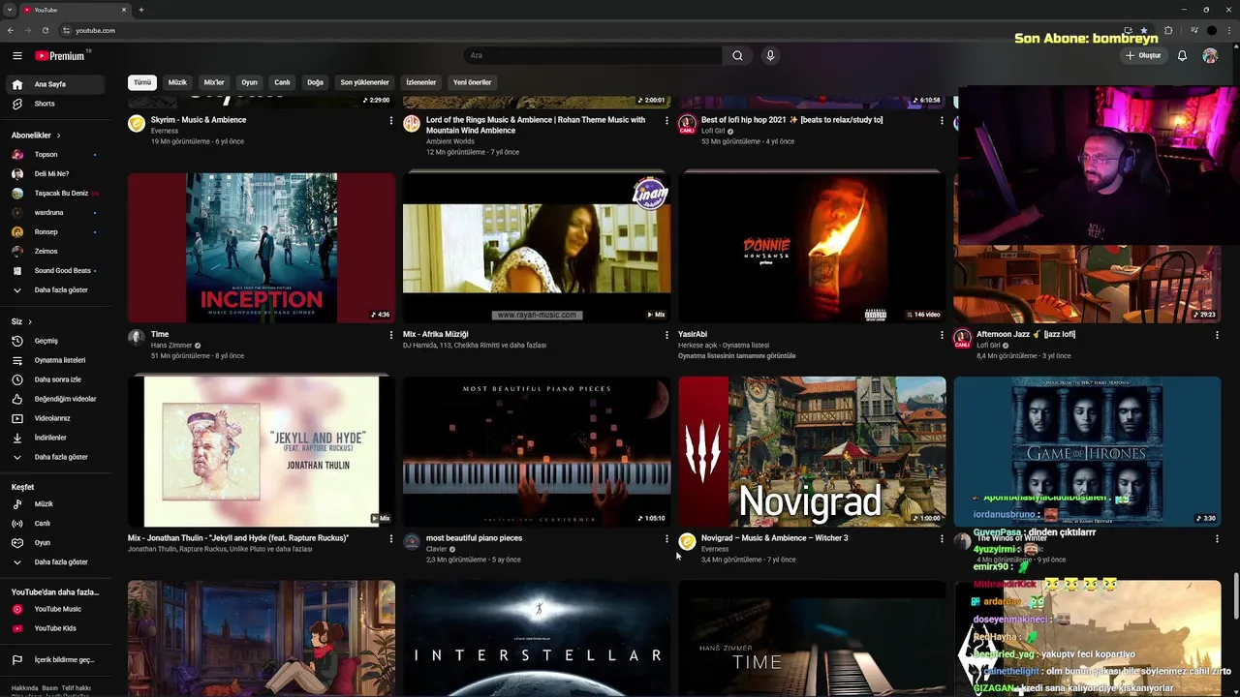Open Hans Zimmer channel link
This screenshot has height=697, width=1240.
171,346
